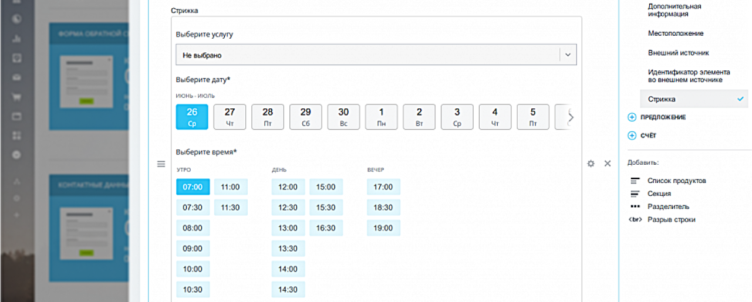This screenshot has width=752, height=302.
Task: Choose the 09:00 morning time slot
Action: [193, 249]
